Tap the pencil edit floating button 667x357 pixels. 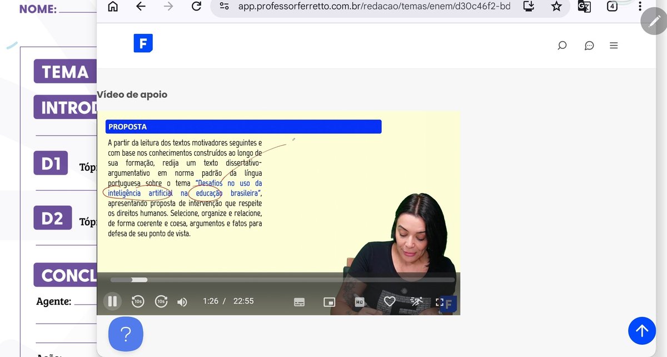[x=653, y=21]
